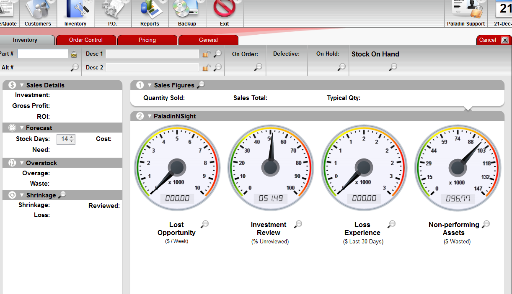Viewport: 512px width, 294px height.
Task: Click the magnifier next to Alt #
Action: click(75, 67)
